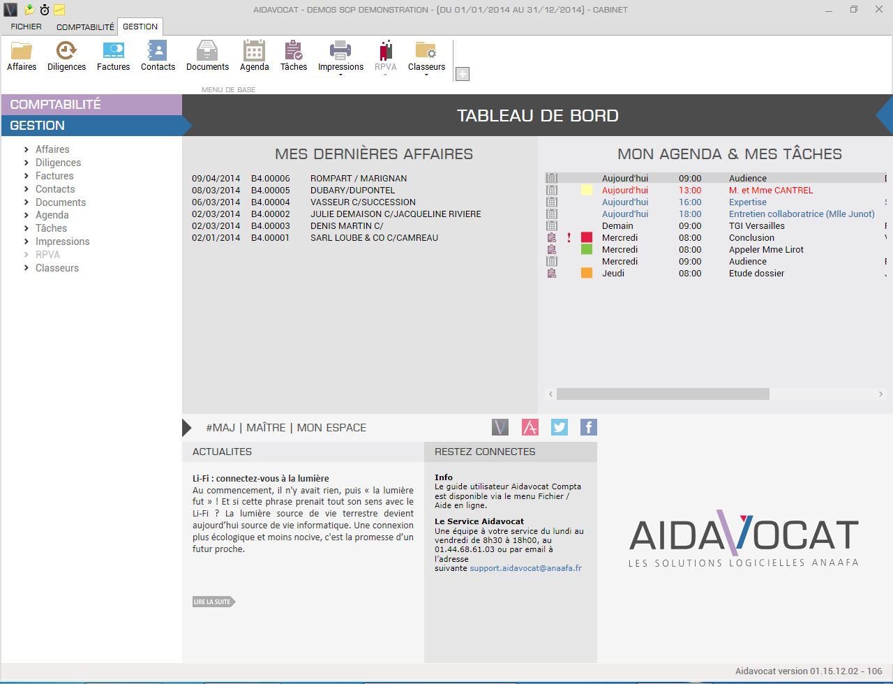The width and height of the screenshot is (893, 684).
Task: Open the Classeurs toolbar icon
Action: [x=426, y=50]
